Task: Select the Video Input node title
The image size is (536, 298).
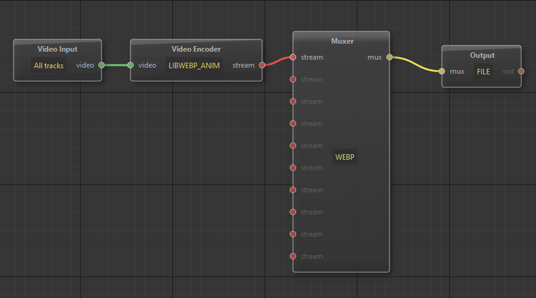Action: pos(57,49)
